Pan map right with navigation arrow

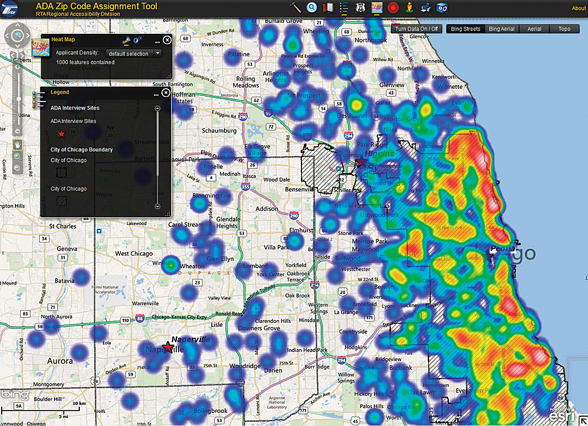pyautogui.click(x=28, y=36)
